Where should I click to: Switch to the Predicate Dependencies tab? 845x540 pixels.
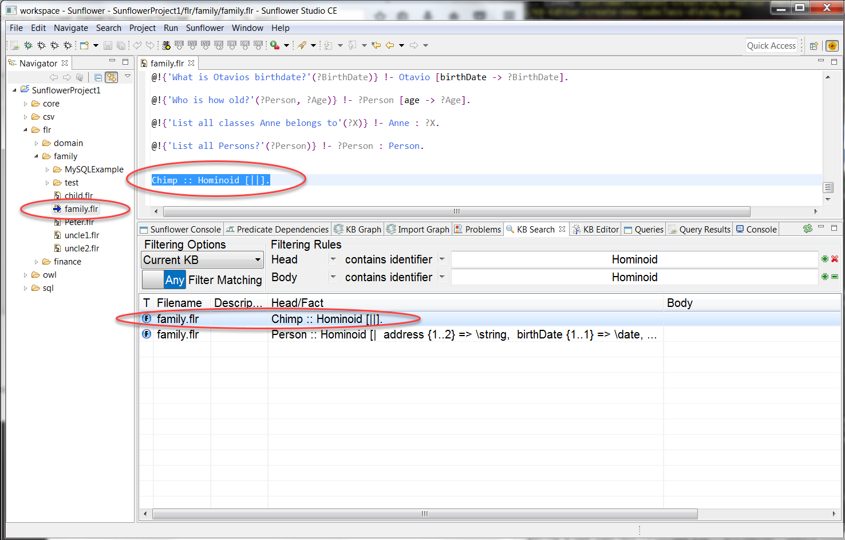pyautogui.click(x=278, y=229)
